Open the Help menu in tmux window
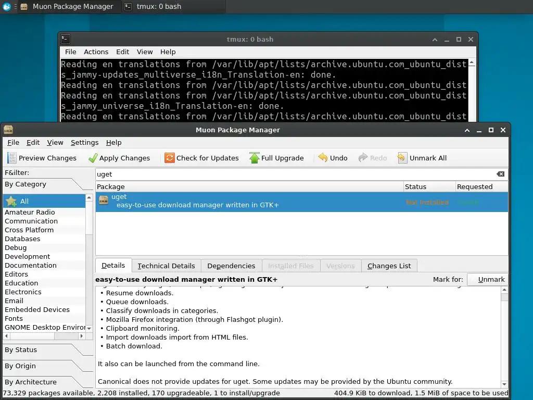 [168, 52]
